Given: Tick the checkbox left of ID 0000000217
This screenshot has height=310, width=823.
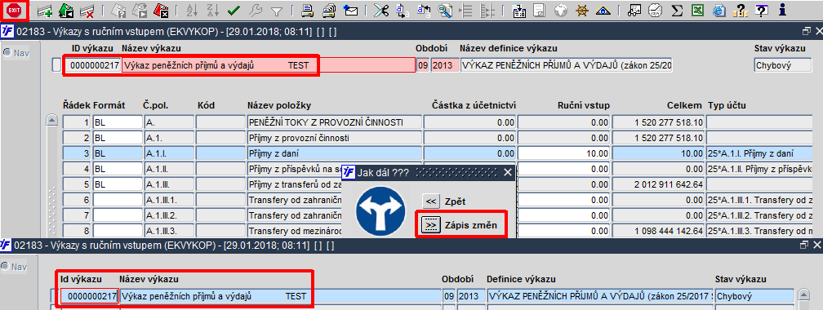Looking at the screenshot, I should click(x=56, y=65).
